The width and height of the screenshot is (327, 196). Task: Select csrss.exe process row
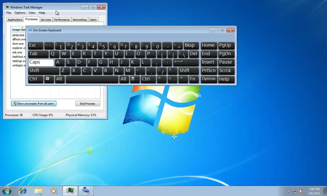click(x=18, y=35)
